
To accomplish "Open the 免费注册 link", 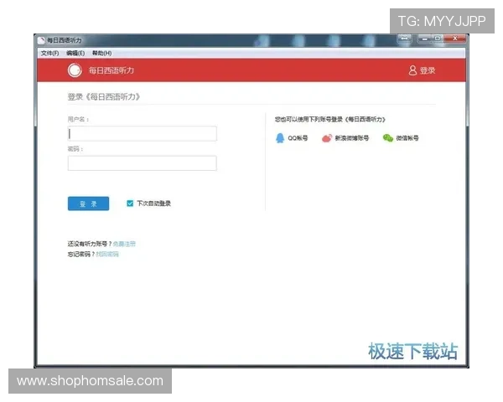I will point(124,244).
